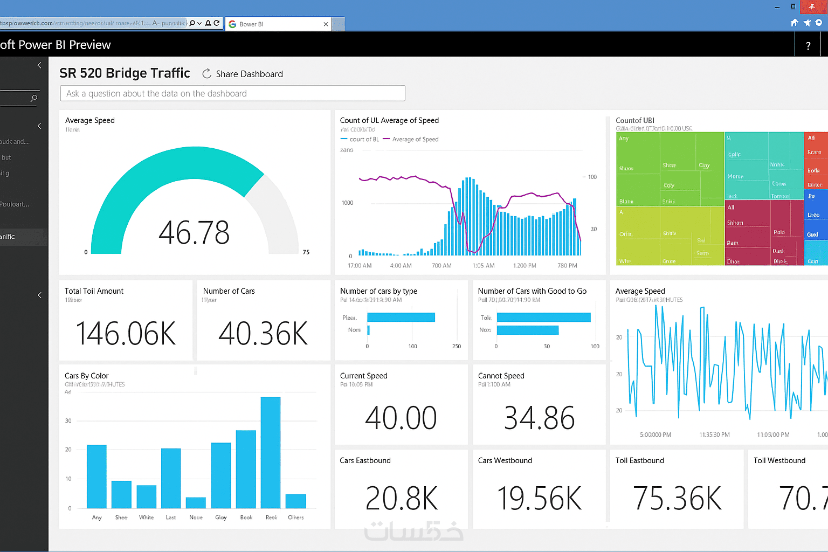Open the Average Speed line chart tile title
828x552 pixels.
640,291
